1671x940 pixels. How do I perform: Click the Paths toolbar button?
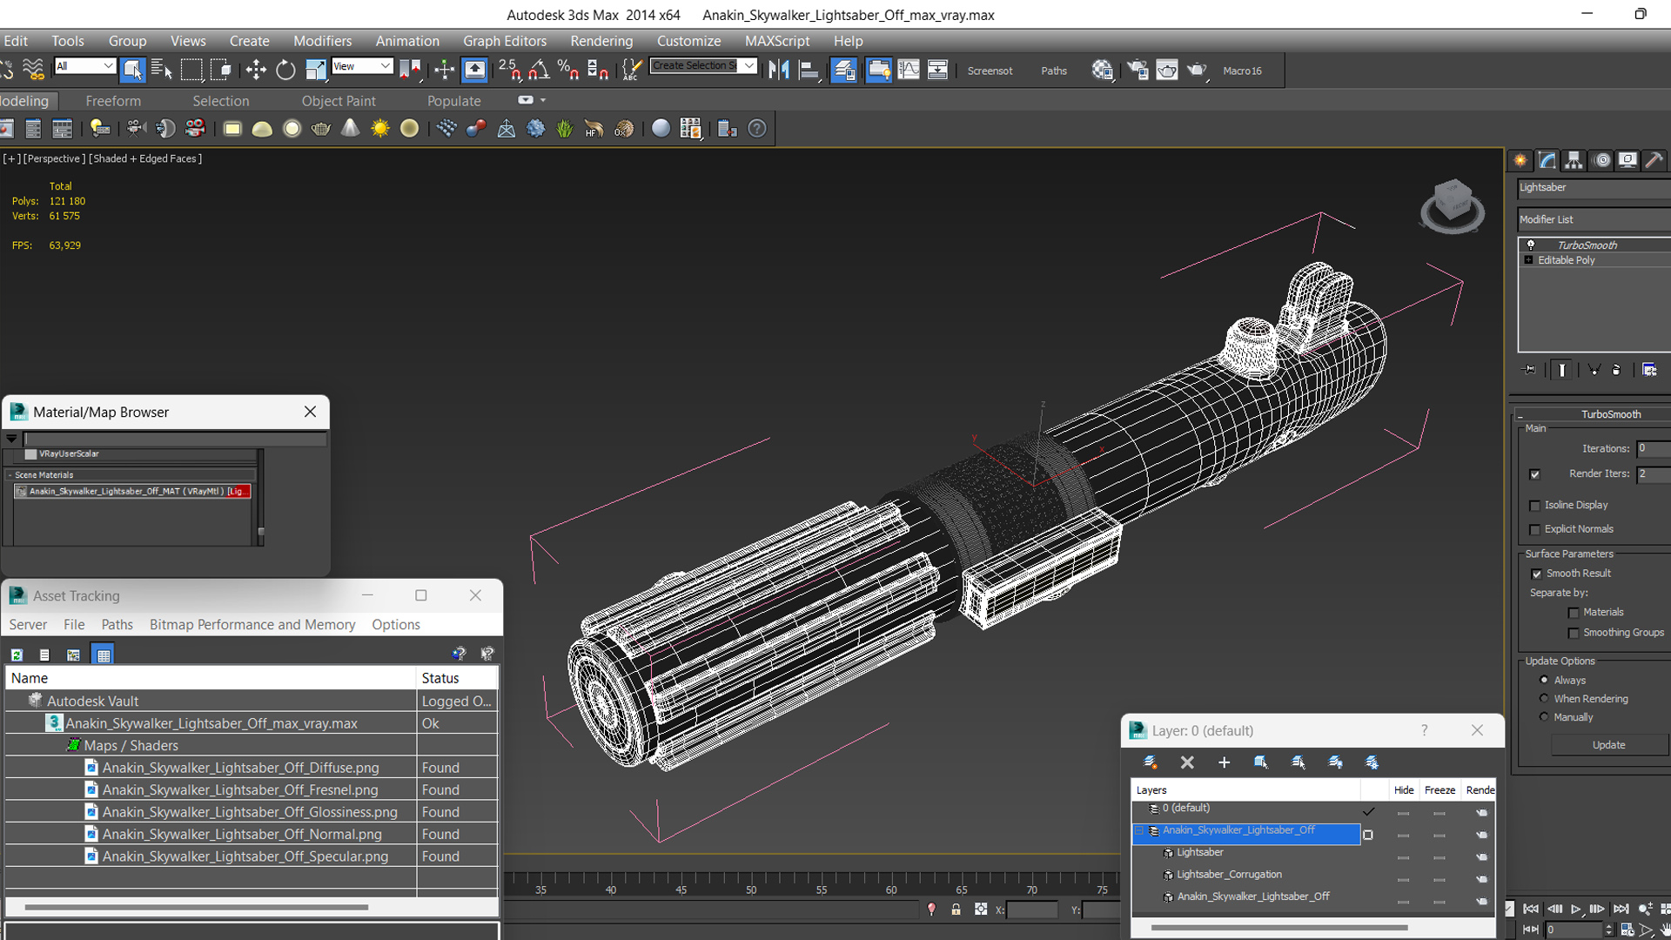click(x=1054, y=70)
